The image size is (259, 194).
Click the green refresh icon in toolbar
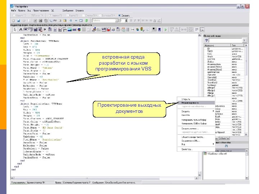coord(86,20)
